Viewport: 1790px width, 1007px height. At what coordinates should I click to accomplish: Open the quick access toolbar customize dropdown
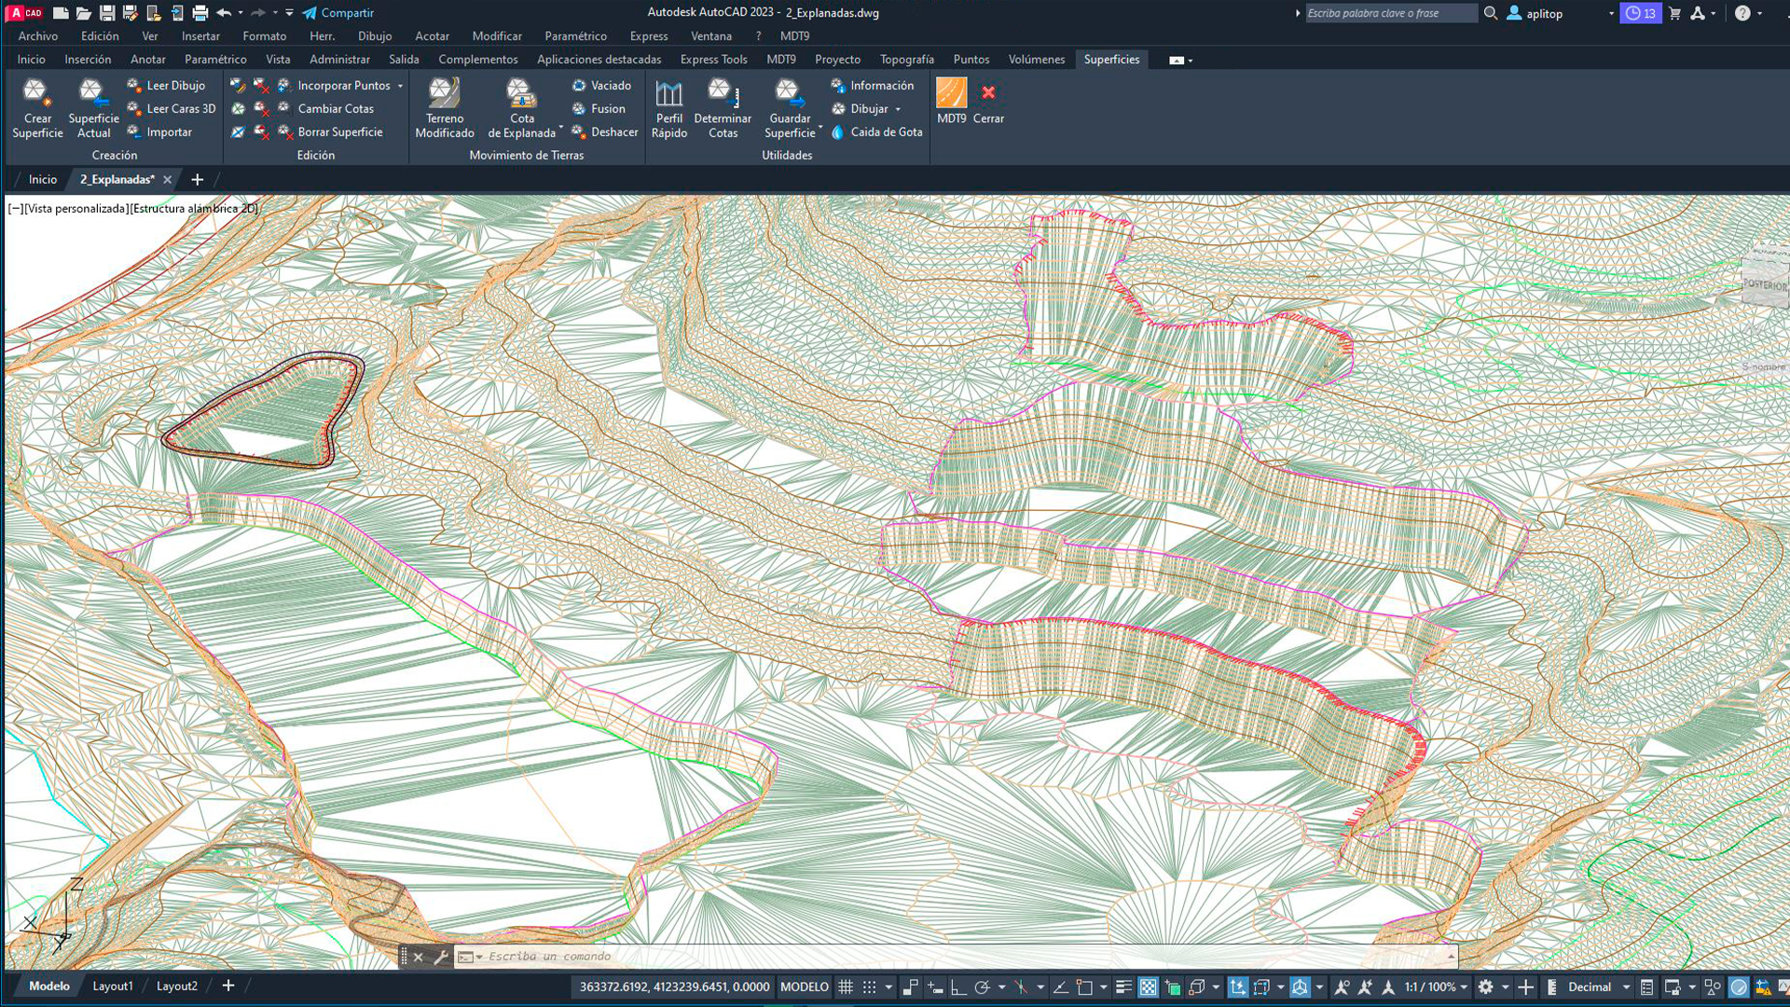click(290, 13)
